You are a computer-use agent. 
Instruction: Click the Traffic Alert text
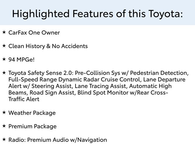click(24, 99)
